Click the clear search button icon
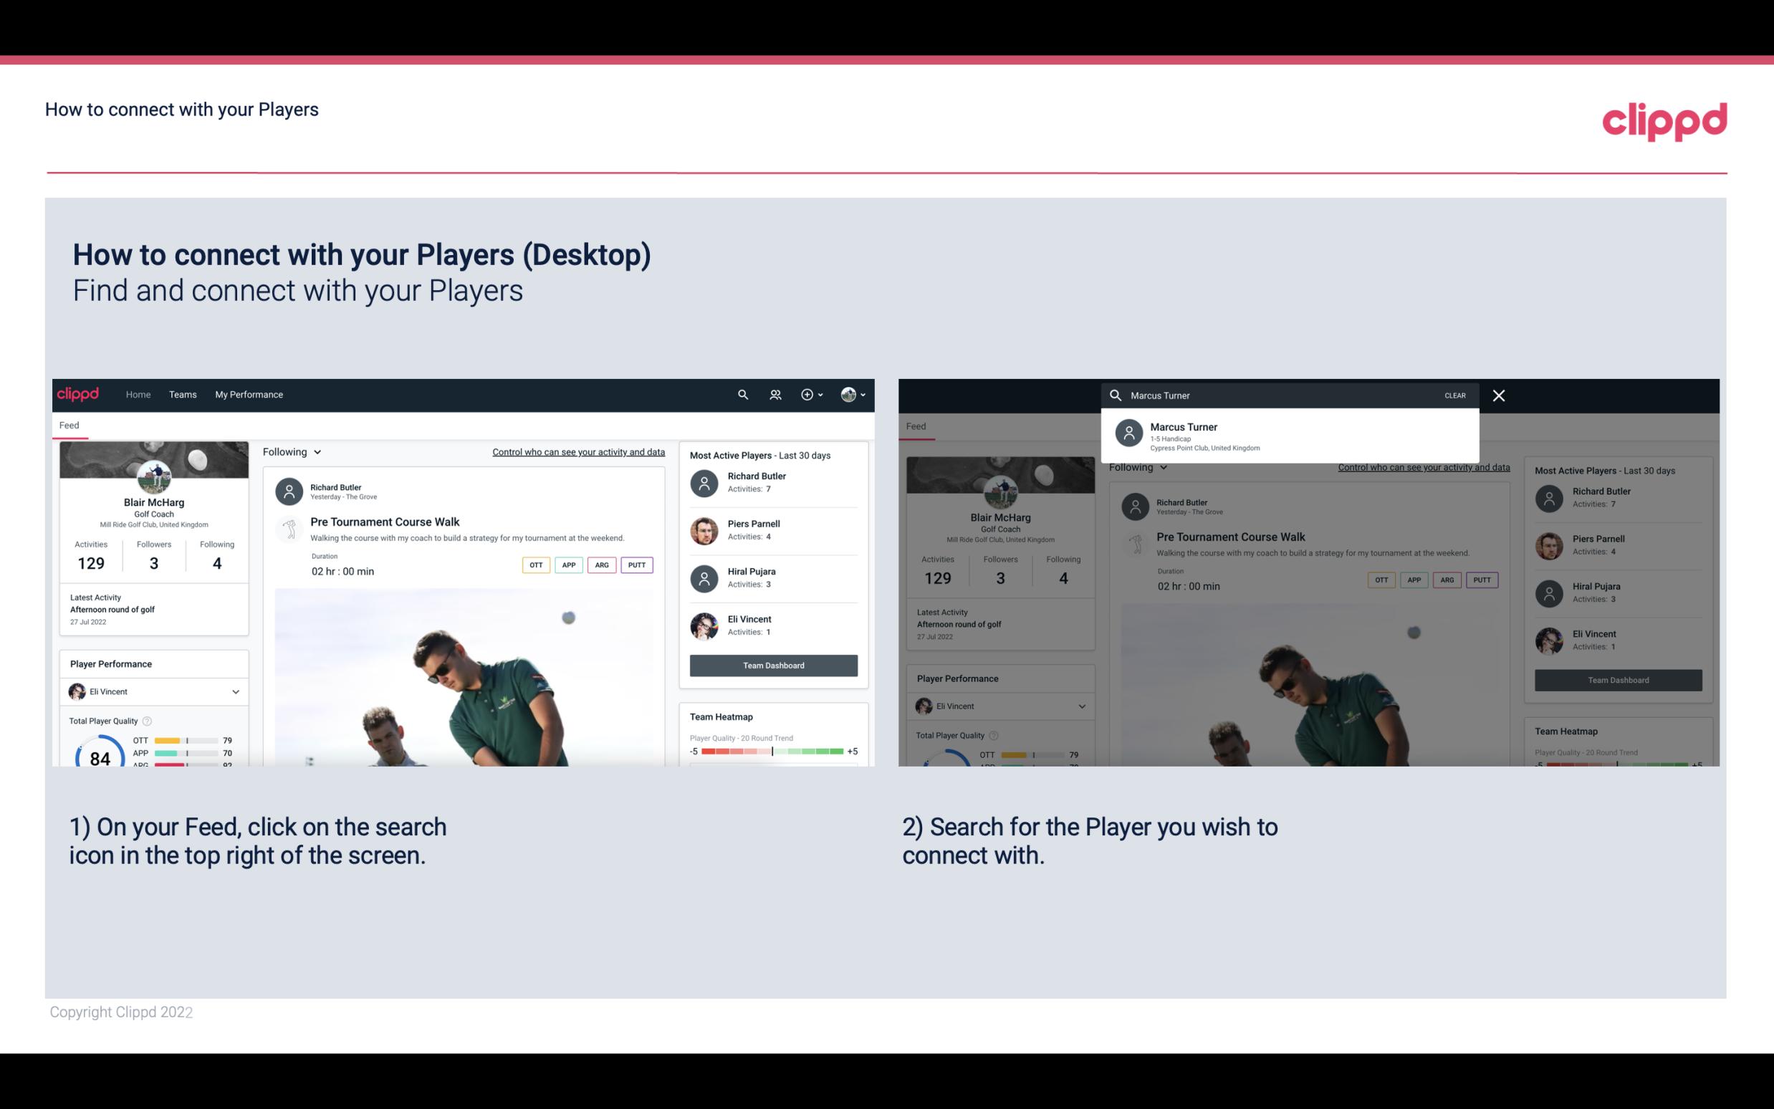 click(1456, 395)
